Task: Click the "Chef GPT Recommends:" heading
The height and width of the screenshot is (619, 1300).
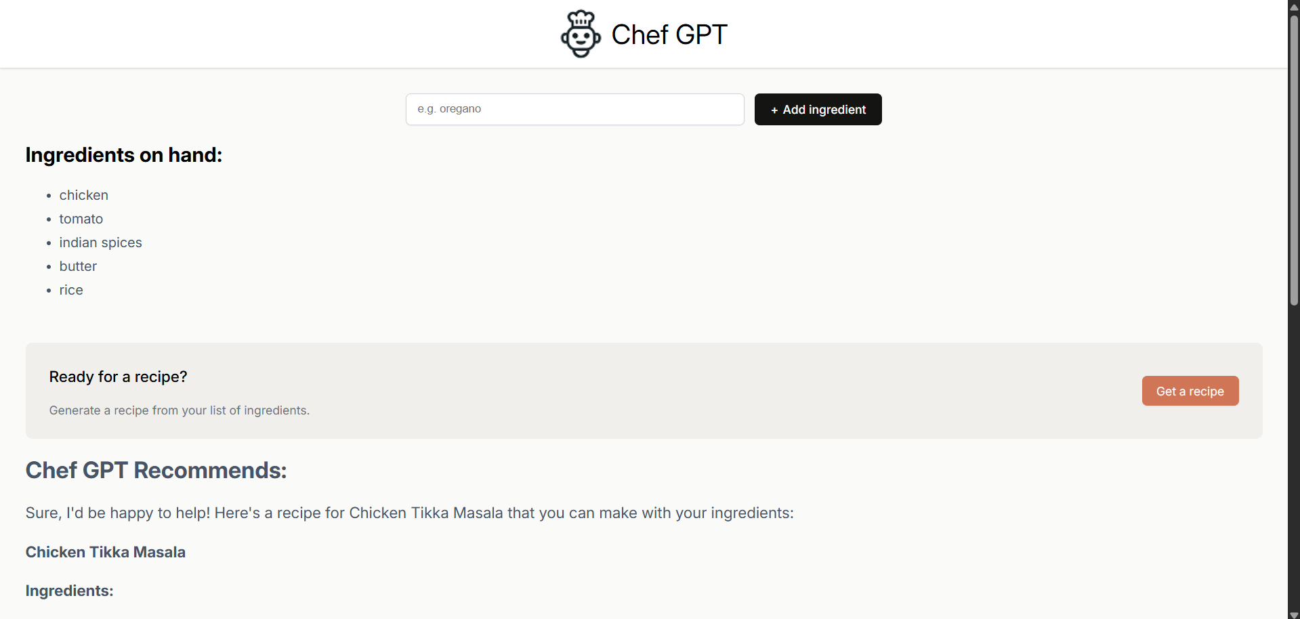Action: tap(156, 470)
